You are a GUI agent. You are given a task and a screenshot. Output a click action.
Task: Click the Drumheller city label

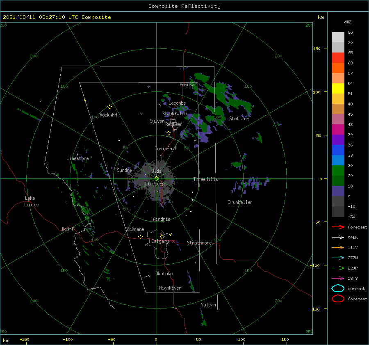(x=240, y=202)
